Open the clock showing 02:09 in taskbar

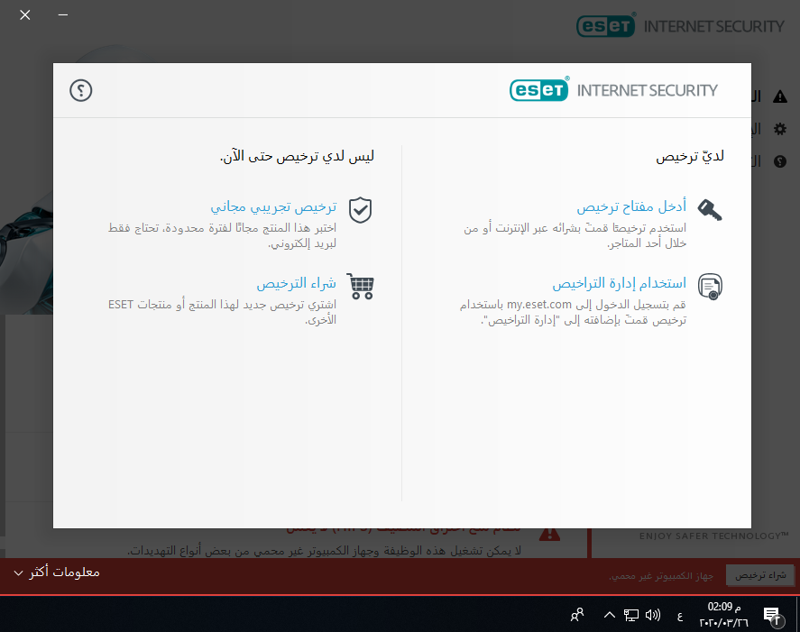point(723,615)
